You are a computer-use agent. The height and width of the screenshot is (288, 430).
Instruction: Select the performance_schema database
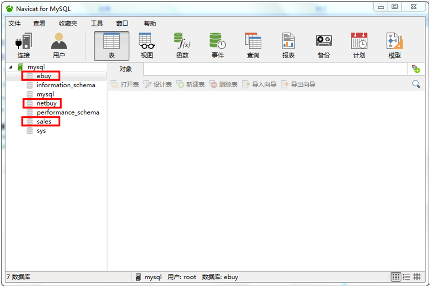[x=68, y=112]
